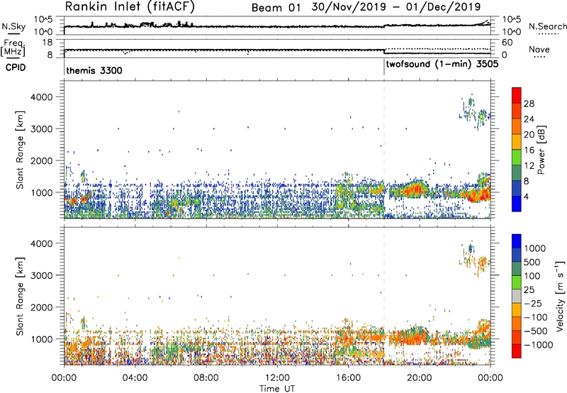Screen dimensions: 567x393
Task: Click the '1000' positive velocity tick label
Action: tap(535, 248)
